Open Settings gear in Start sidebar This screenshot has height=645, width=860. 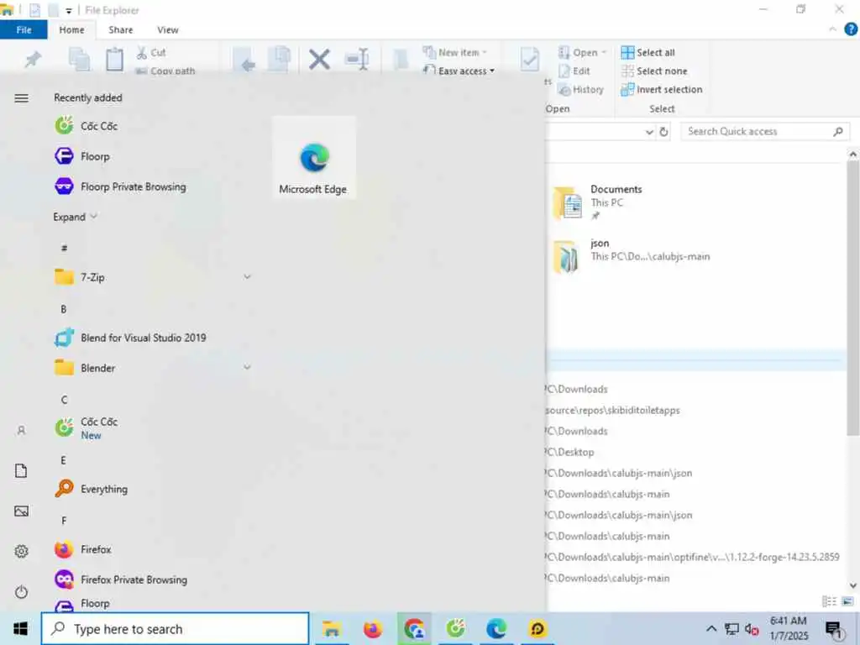tap(21, 551)
